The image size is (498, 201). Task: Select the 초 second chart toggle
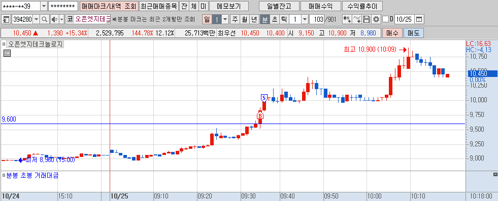(274, 19)
